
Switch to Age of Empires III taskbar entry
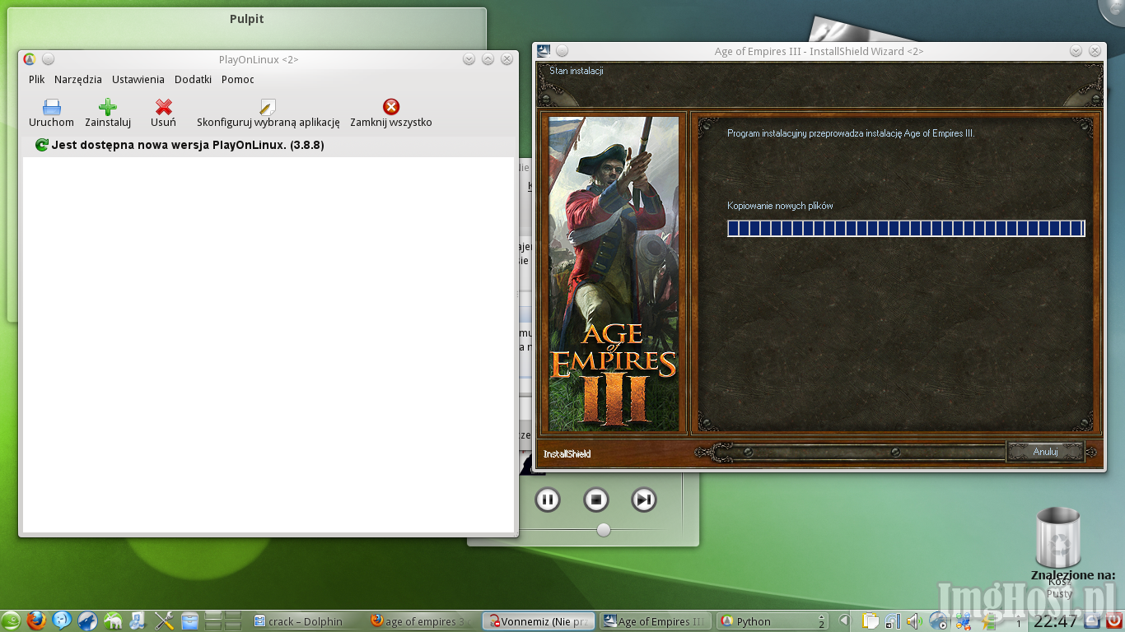[655, 621]
